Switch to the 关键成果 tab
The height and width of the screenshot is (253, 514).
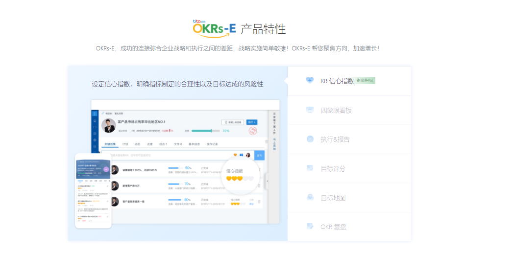[110, 144]
